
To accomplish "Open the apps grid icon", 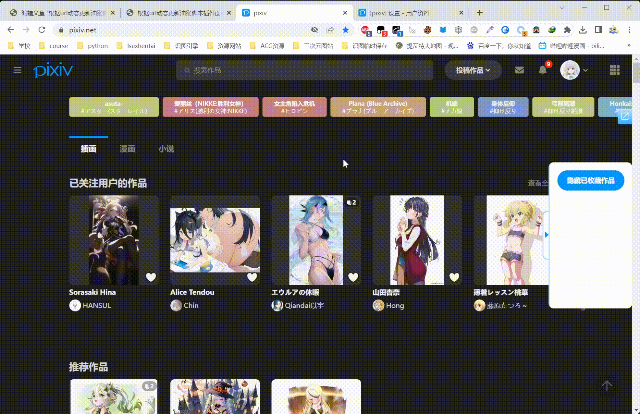I will tap(614, 70).
